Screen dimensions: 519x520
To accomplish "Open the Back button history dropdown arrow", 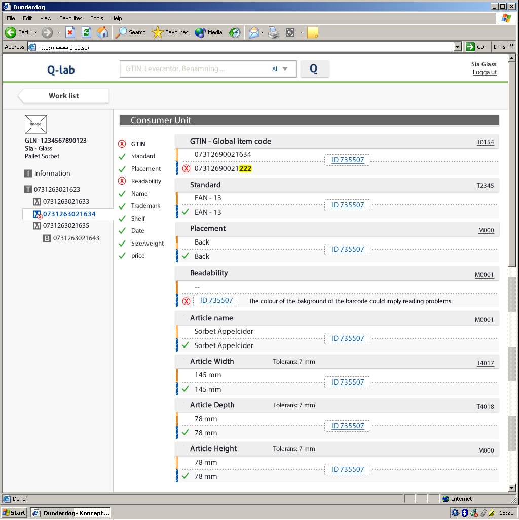I will pos(35,32).
